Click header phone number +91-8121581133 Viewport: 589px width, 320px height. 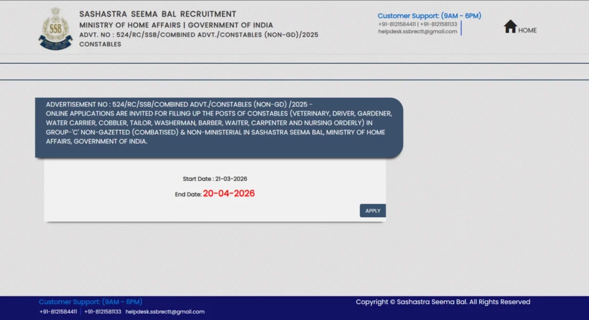tap(438, 24)
